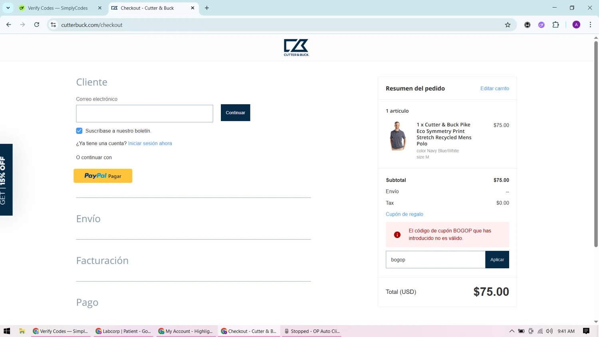Click the display projection tray icon
Screen dimensions: 599x337
(x=531, y=331)
